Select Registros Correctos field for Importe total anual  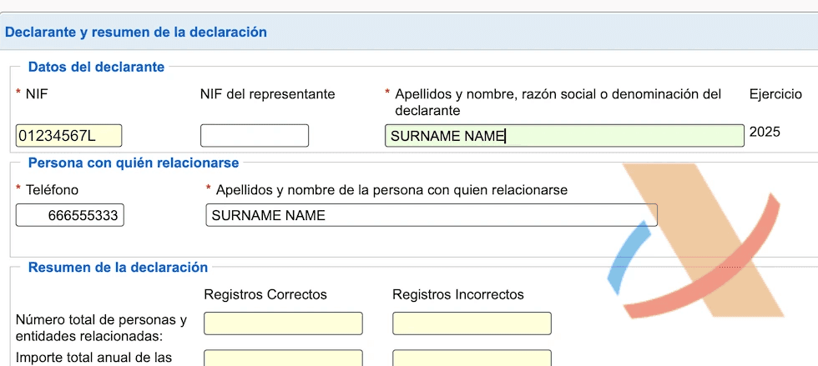(x=283, y=358)
